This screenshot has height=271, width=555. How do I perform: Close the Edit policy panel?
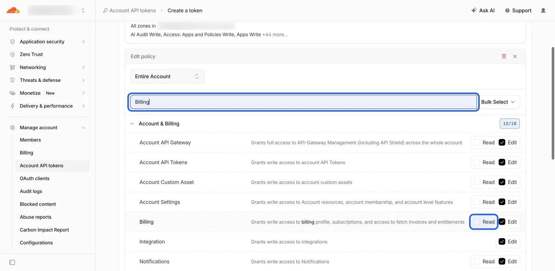pos(515,56)
